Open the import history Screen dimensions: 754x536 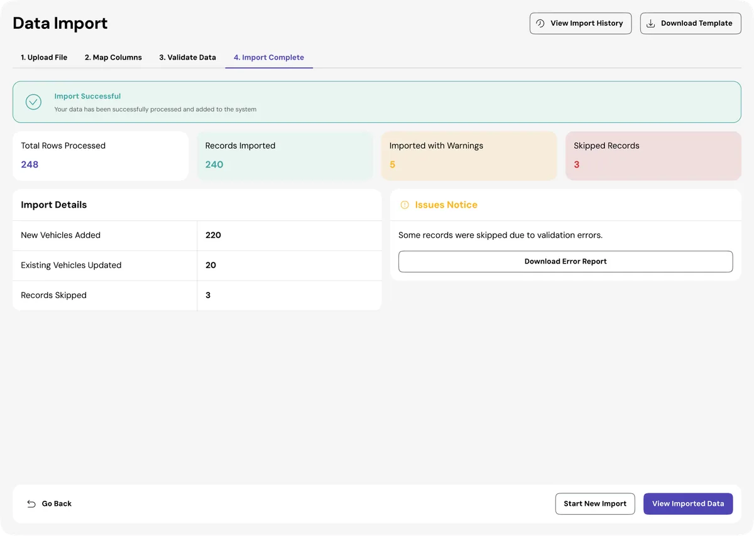point(580,23)
